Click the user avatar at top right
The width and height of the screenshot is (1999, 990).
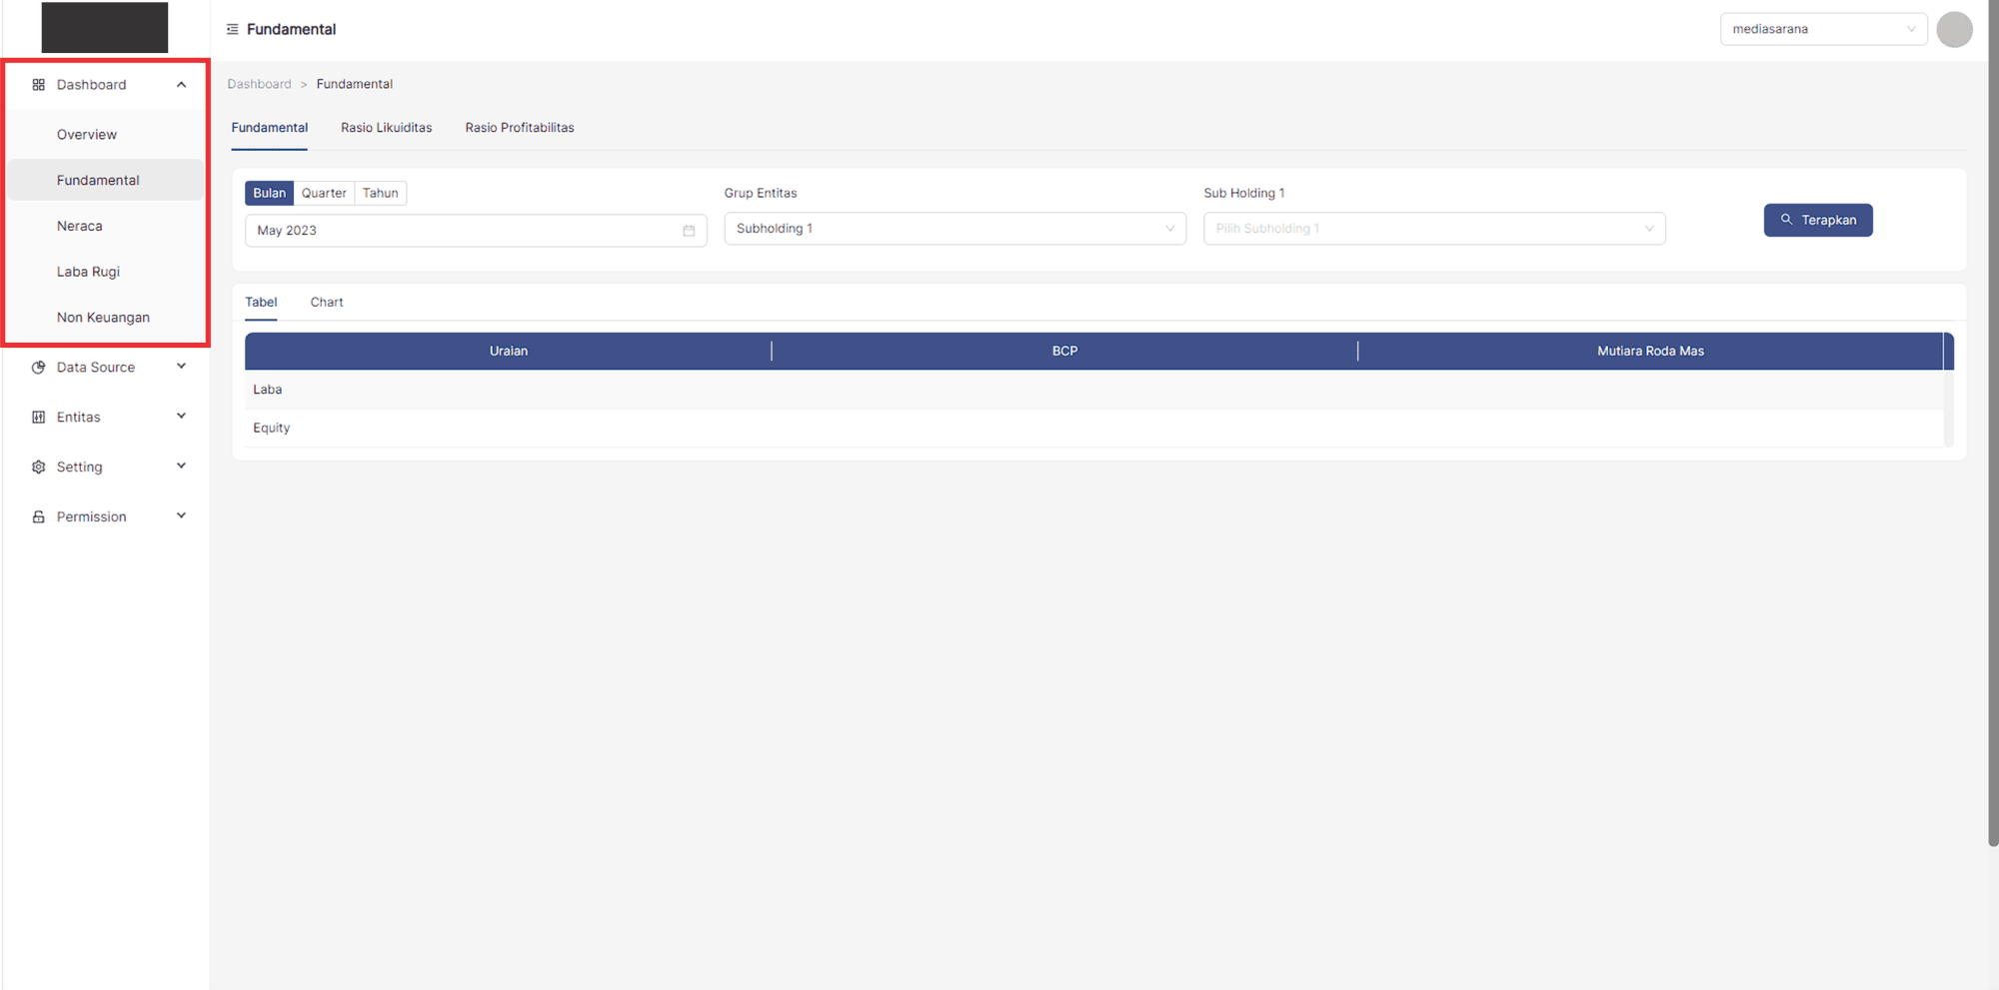click(1955, 29)
